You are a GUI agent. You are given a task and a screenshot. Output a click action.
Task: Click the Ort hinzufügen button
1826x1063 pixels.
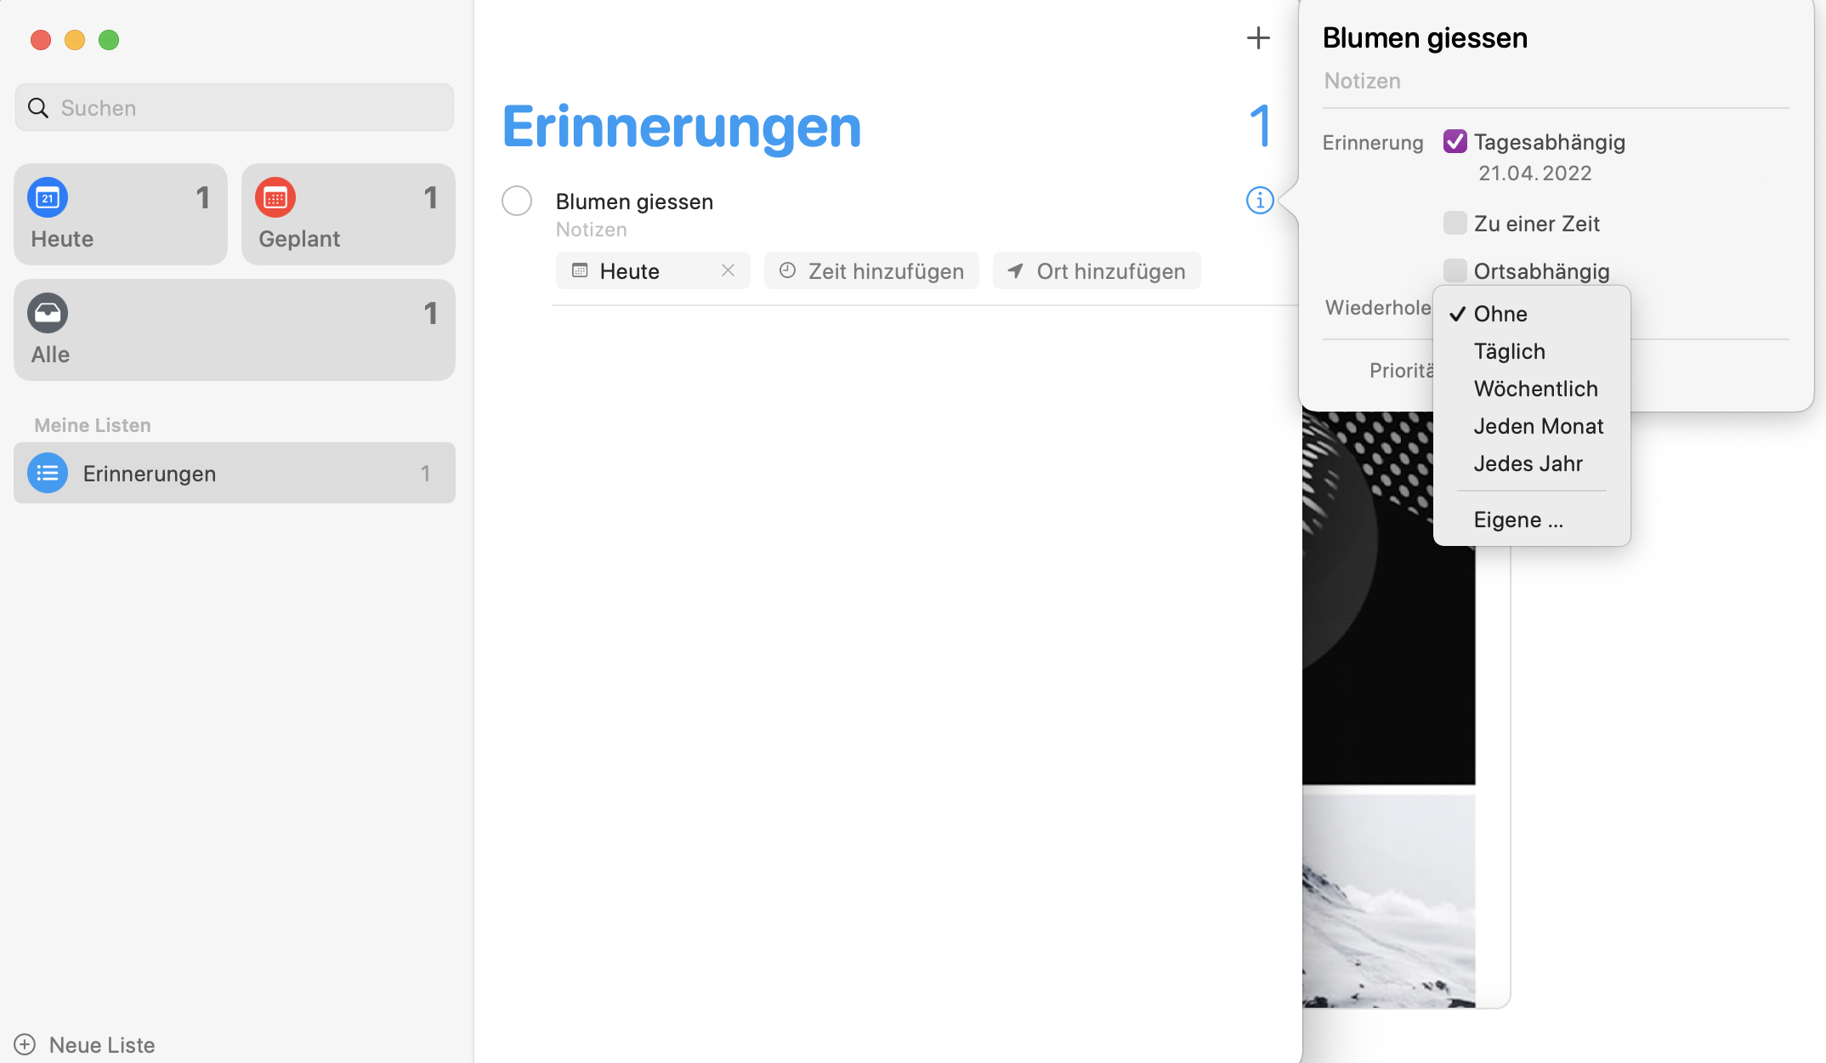1097,271
